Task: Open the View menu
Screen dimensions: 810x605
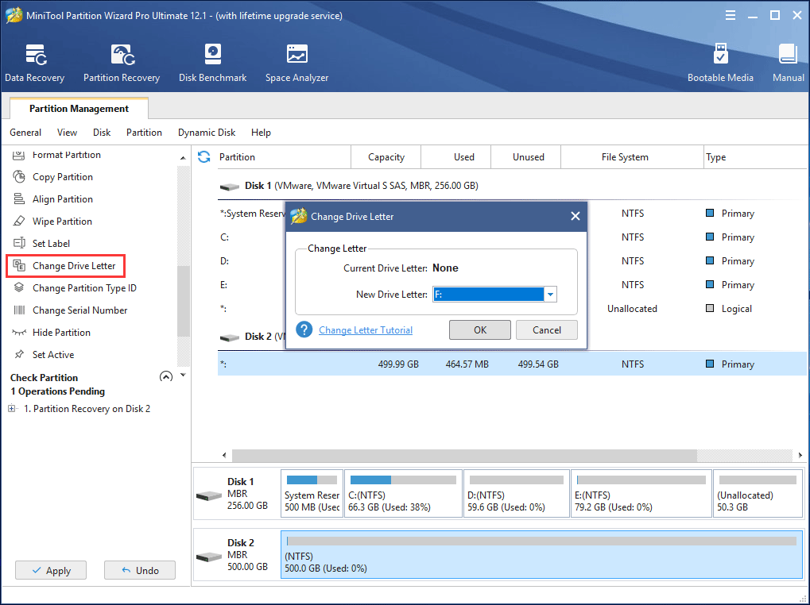Action: click(x=67, y=133)
